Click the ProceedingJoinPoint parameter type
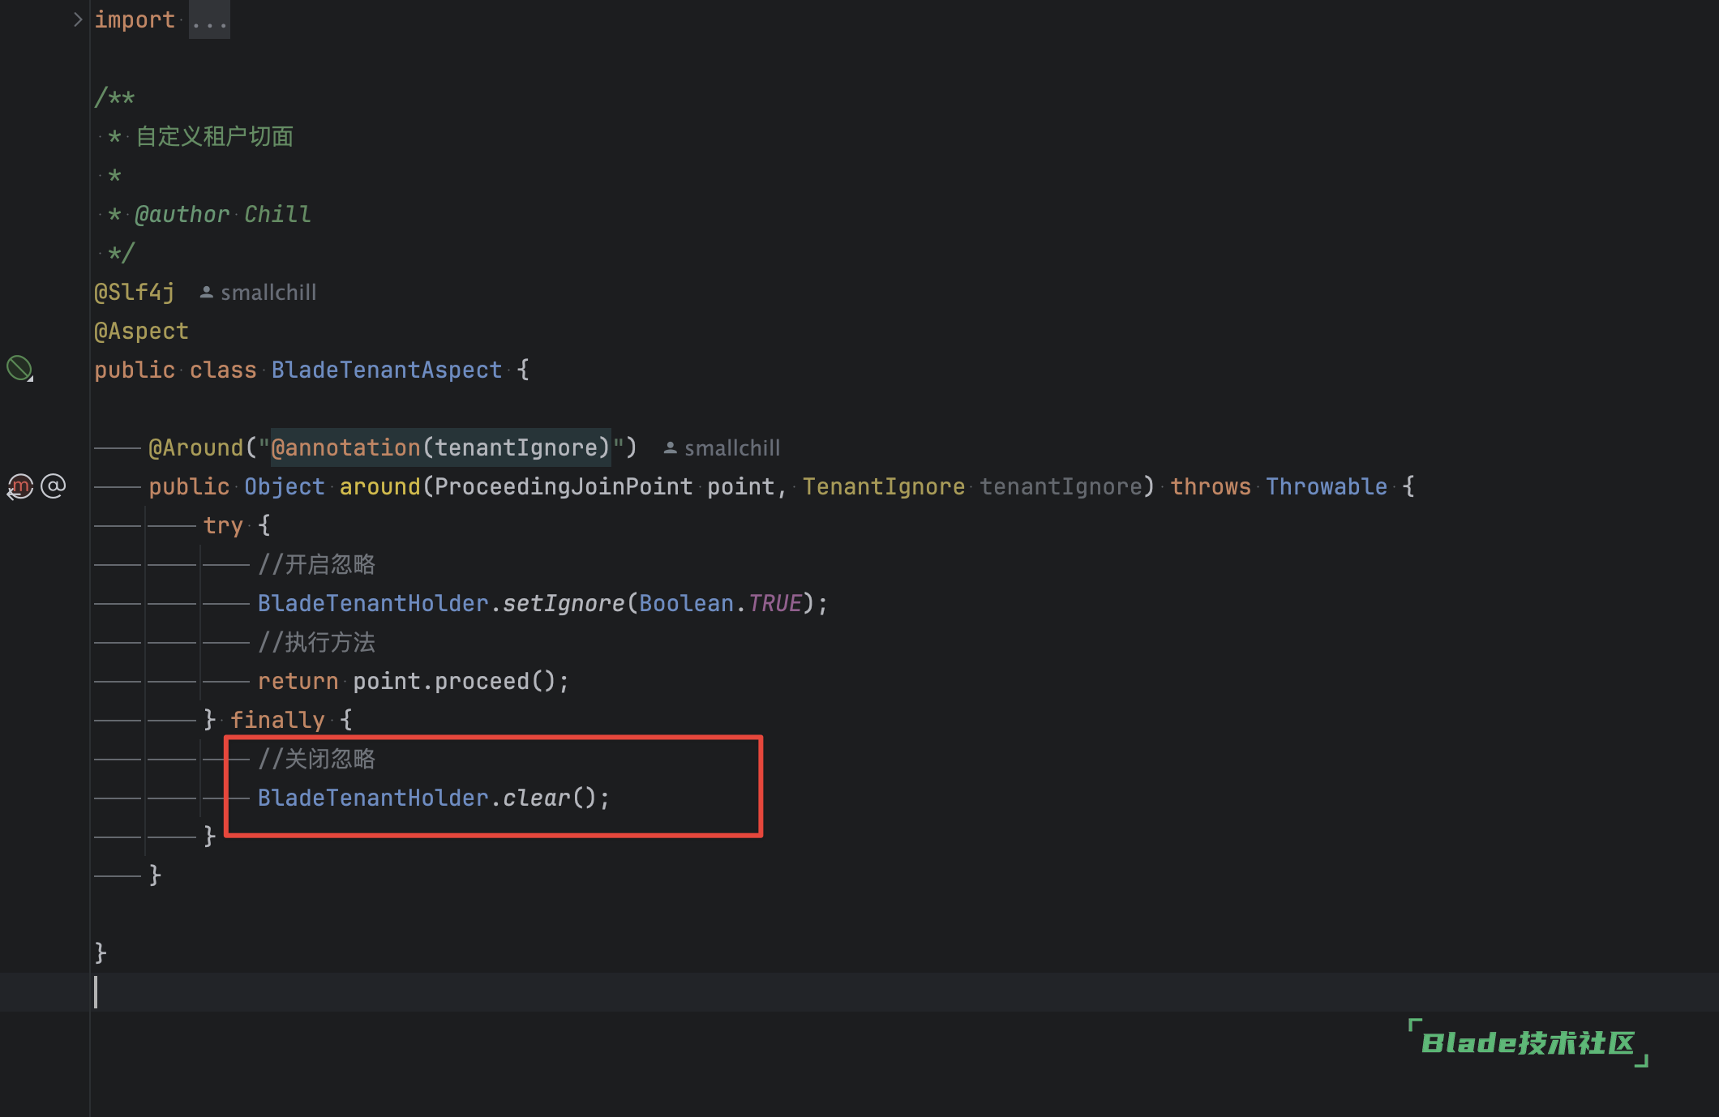The width and height of the screenshot is (1719, 1117). pos(564,486)
